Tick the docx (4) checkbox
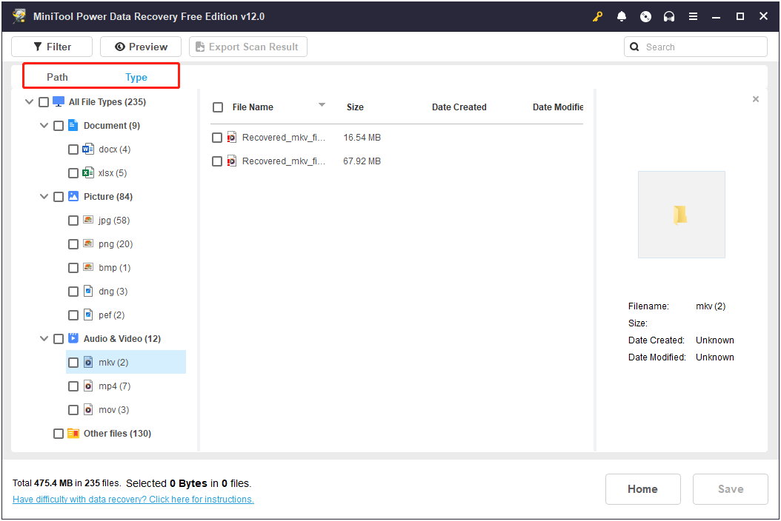The image size is (781, 521). pyautogui.click(x=73, y=149)
